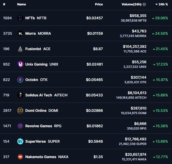Click the Morra coin logo icon

(20, 33)
